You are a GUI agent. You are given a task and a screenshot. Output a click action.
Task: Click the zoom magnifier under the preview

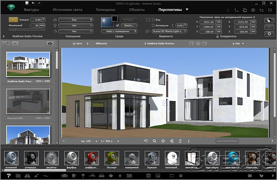tap(154, 141)
